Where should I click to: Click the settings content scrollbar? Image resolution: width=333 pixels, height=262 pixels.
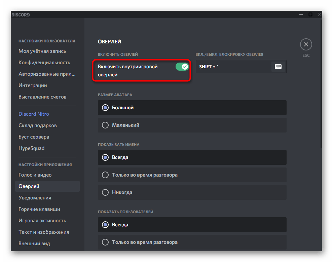click(x=321, y=84)
